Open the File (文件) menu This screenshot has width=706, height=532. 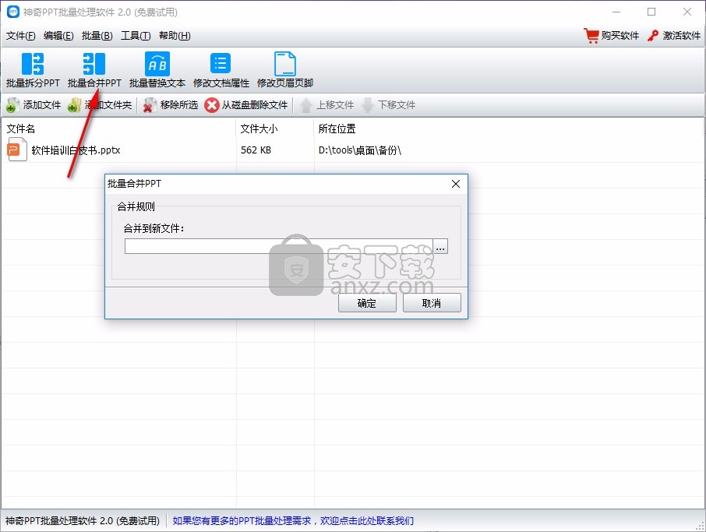coord(21,36)
